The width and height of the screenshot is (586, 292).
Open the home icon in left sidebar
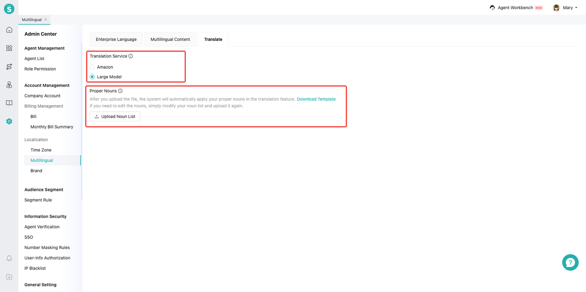click(x=9, y=30)
